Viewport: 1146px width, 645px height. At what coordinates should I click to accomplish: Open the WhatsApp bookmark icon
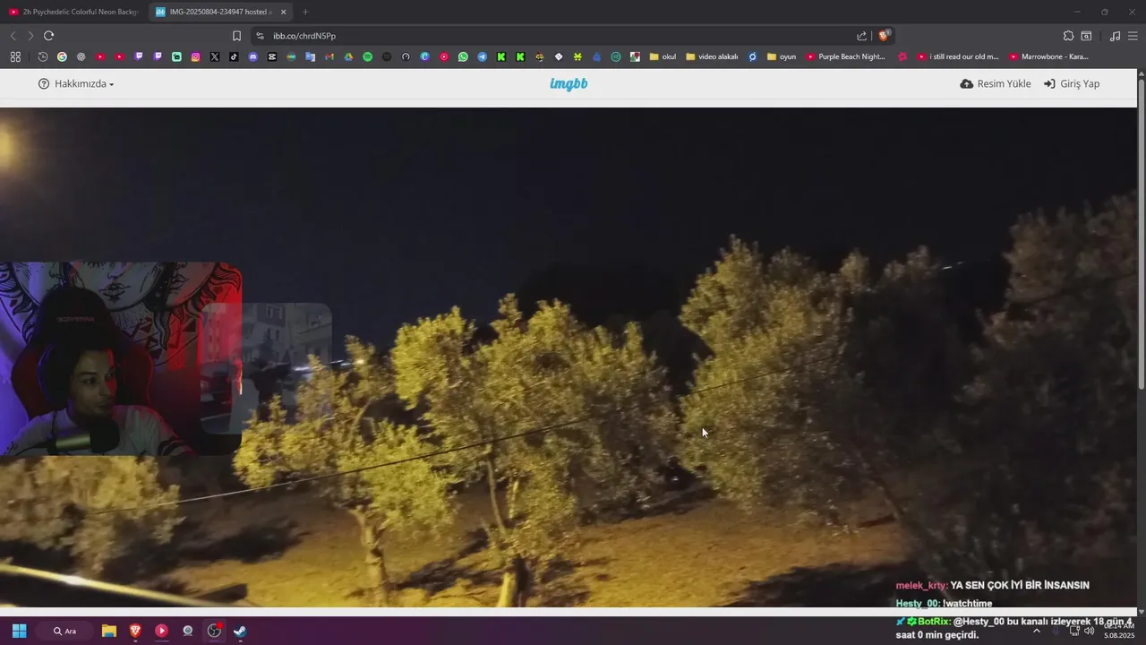(463, 56)
